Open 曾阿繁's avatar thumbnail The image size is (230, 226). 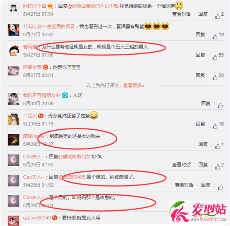[x=13, y=51]
